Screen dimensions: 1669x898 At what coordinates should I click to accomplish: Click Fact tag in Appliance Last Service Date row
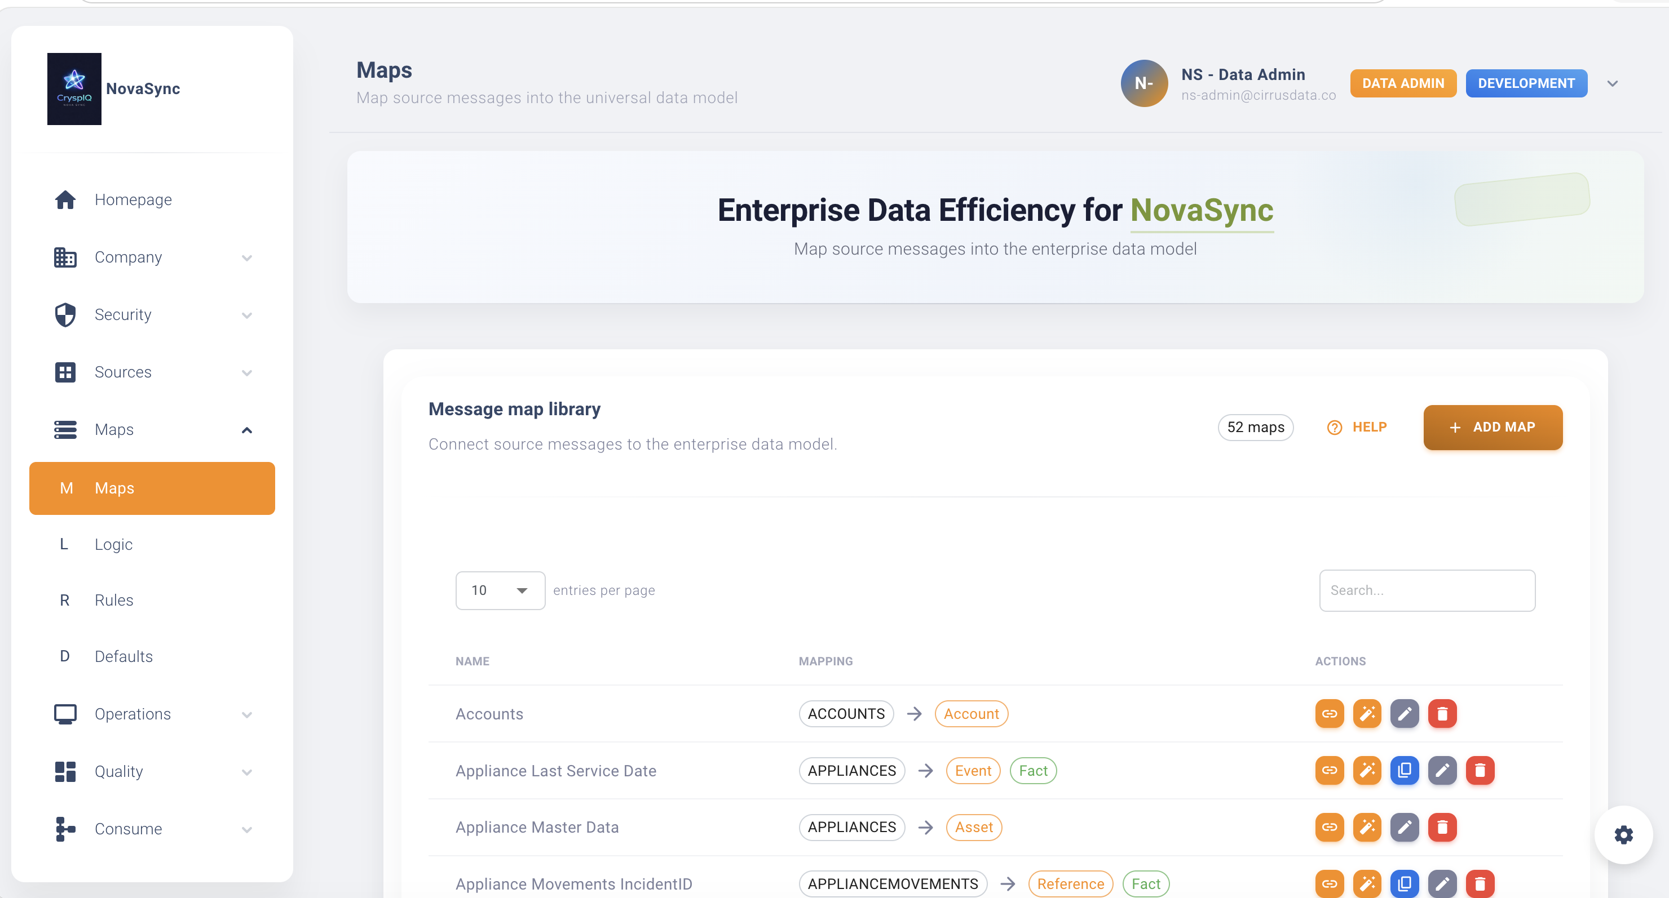click(1033, 771)
